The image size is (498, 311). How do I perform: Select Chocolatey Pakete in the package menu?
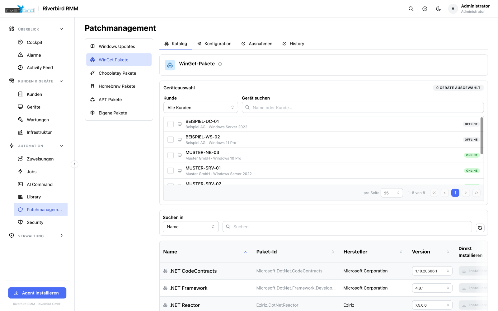point(119,73)
